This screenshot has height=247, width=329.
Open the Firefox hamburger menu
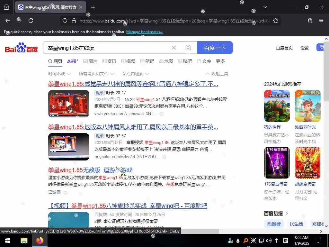[321, 21]
